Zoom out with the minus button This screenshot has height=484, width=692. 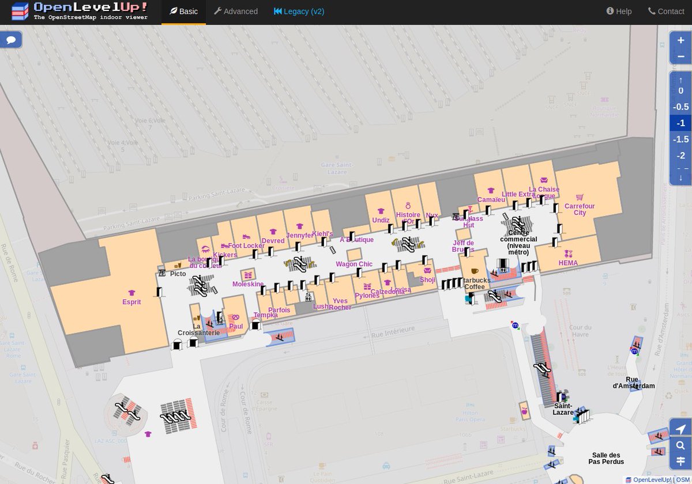(x=680, y=56)
